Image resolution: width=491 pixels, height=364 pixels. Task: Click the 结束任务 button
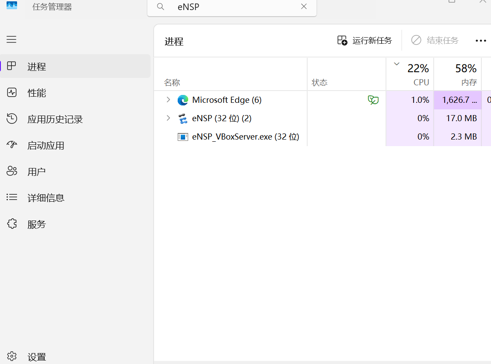pyautogui.click(x=435, y=40)
